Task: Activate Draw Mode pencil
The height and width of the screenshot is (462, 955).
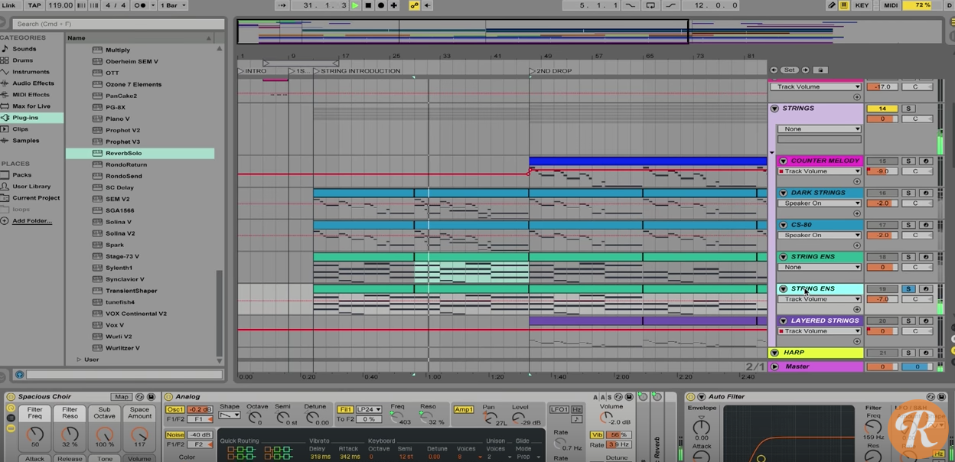Action: coord(832,5)
